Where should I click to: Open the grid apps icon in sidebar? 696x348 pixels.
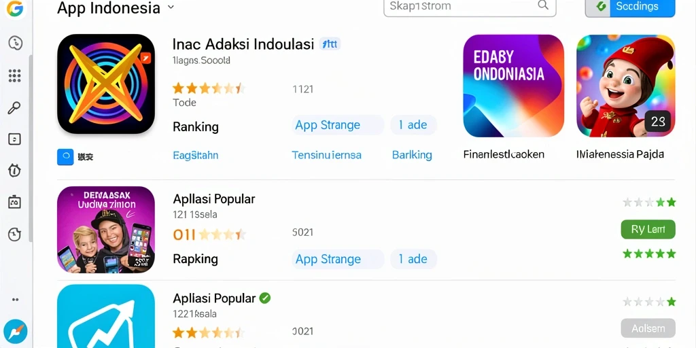pyautogui.click(x=15, y=75)
